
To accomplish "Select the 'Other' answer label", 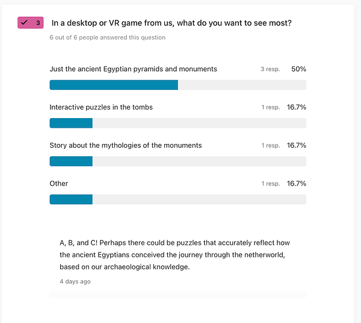I will (x=59, y=183).
